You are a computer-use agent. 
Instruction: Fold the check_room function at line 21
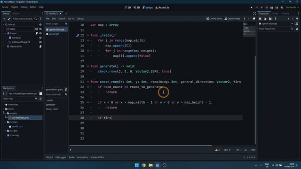point(88,82)
